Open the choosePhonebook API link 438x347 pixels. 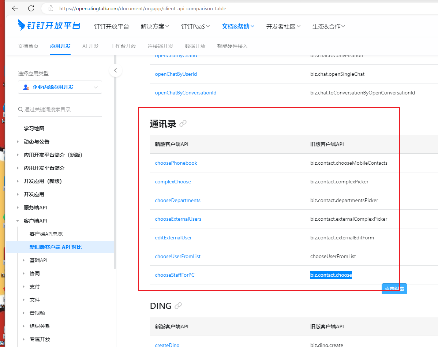point(176,163)
